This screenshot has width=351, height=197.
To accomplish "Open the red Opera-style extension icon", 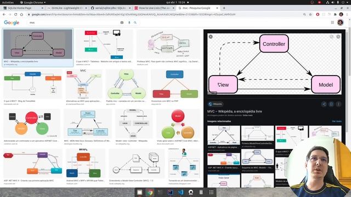I will (318, 14).
